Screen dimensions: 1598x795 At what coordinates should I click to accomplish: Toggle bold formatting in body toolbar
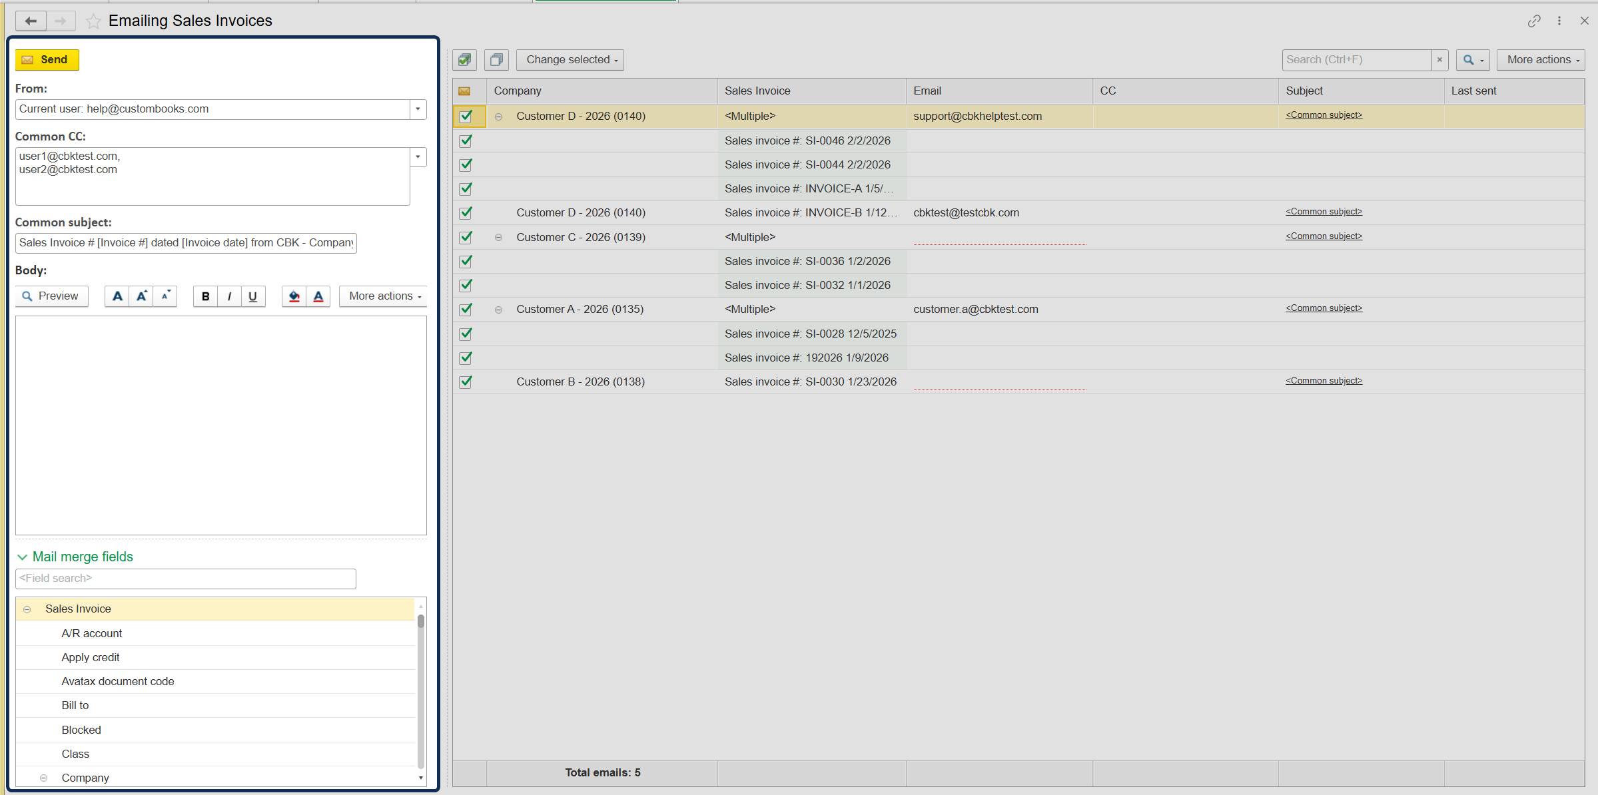[205, 296]
